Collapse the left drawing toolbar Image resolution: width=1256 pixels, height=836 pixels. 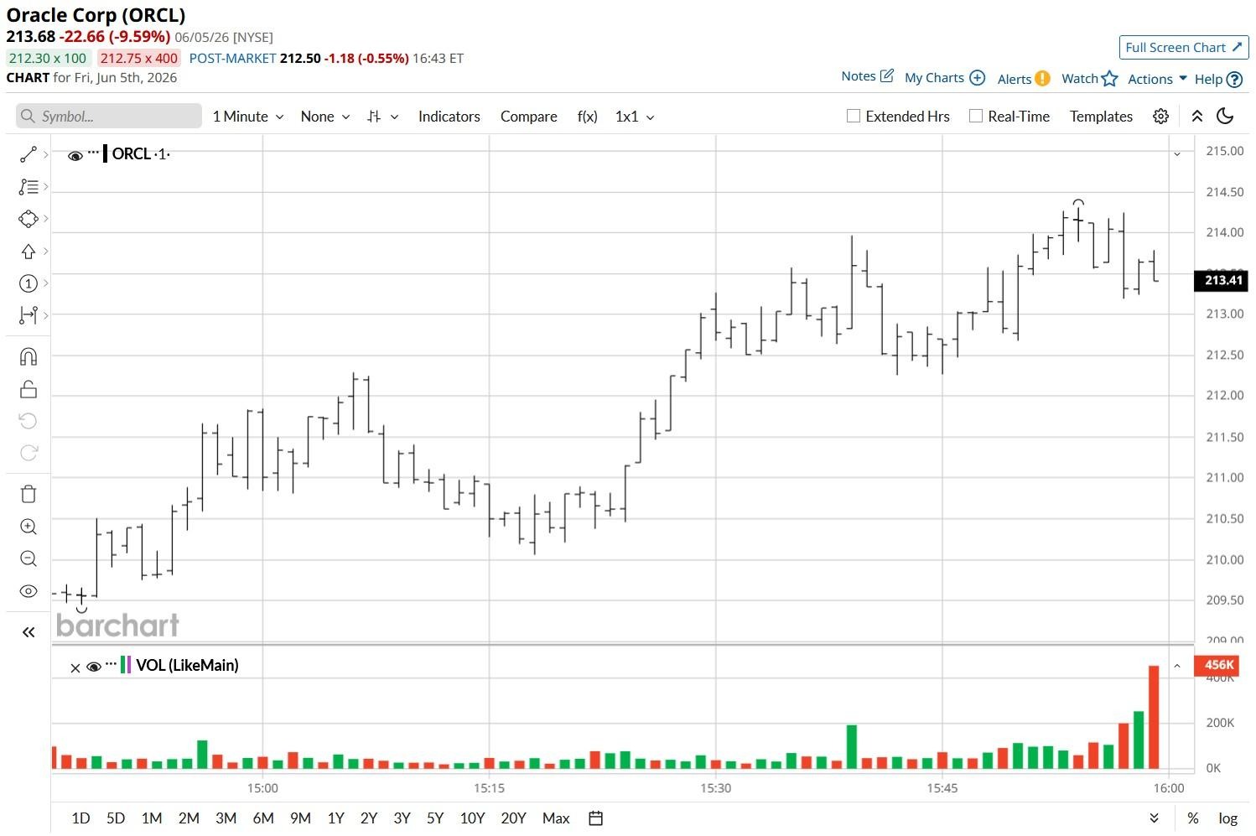pos(28,632)
